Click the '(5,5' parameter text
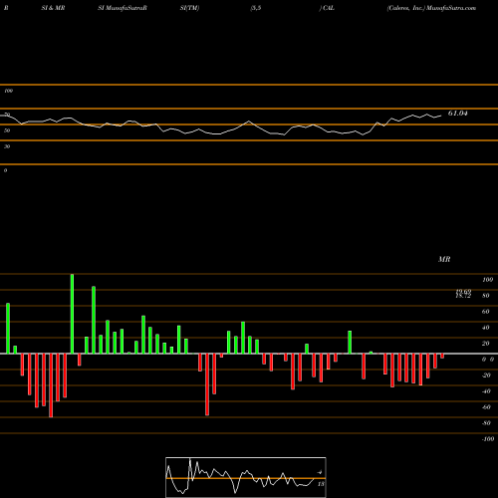 (256, 8)
